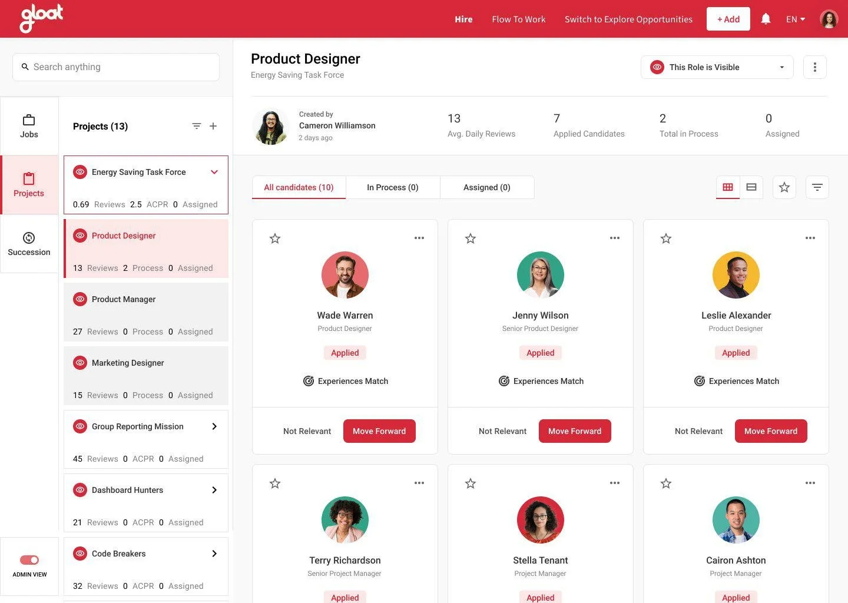The image size is (848, 603).
Task: Open the This Role is Visible dropdown
Action: [717, 67]
